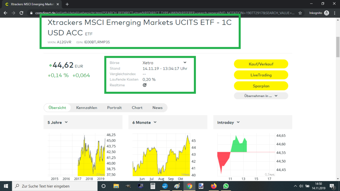The height and width of the screenshot is (191, 340).
Task: Open a new browser tab
Action: [x=67, y=4]
